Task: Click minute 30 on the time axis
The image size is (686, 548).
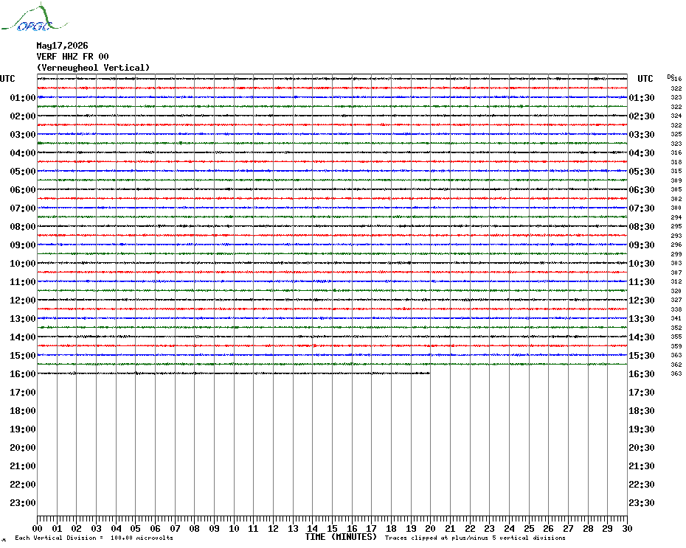Action: [x=627, y=528]
